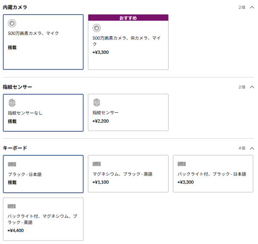Click camera icon in IRカメラ option card

pyautogui.click(x=97, y=28)
